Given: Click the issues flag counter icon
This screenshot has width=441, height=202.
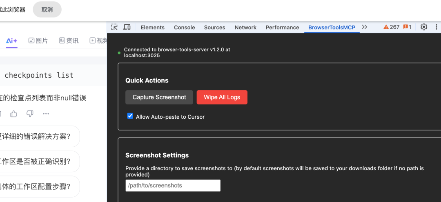Looking at the screenshot, I should click(406, 27).
